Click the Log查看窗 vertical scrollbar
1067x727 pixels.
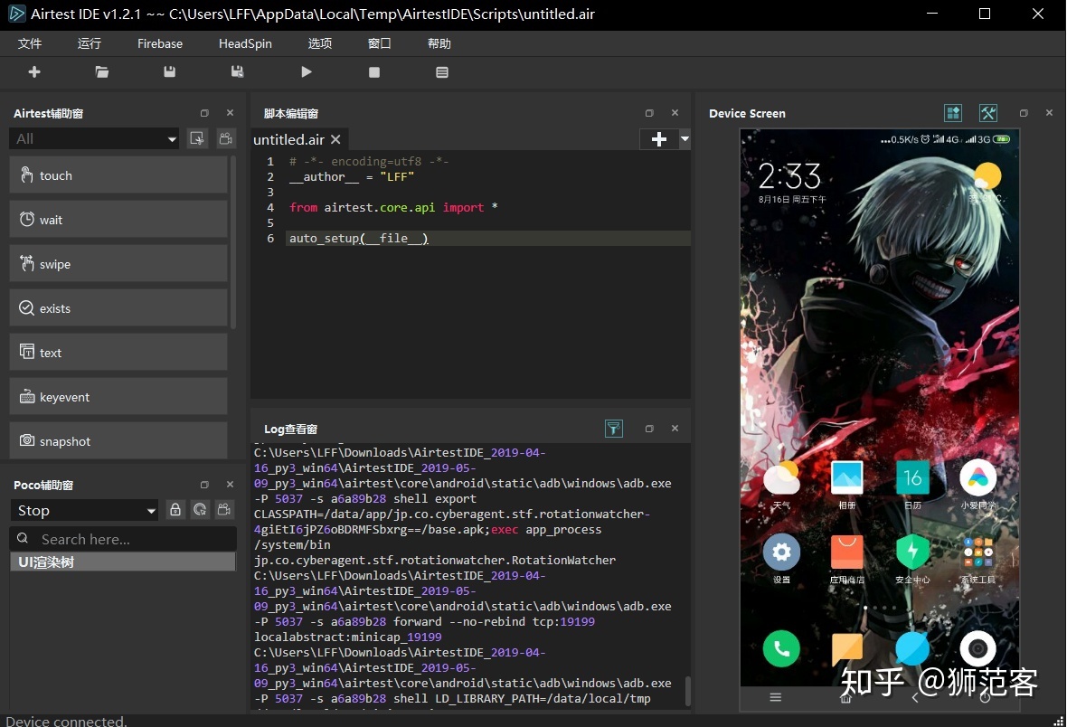[687, 691]
